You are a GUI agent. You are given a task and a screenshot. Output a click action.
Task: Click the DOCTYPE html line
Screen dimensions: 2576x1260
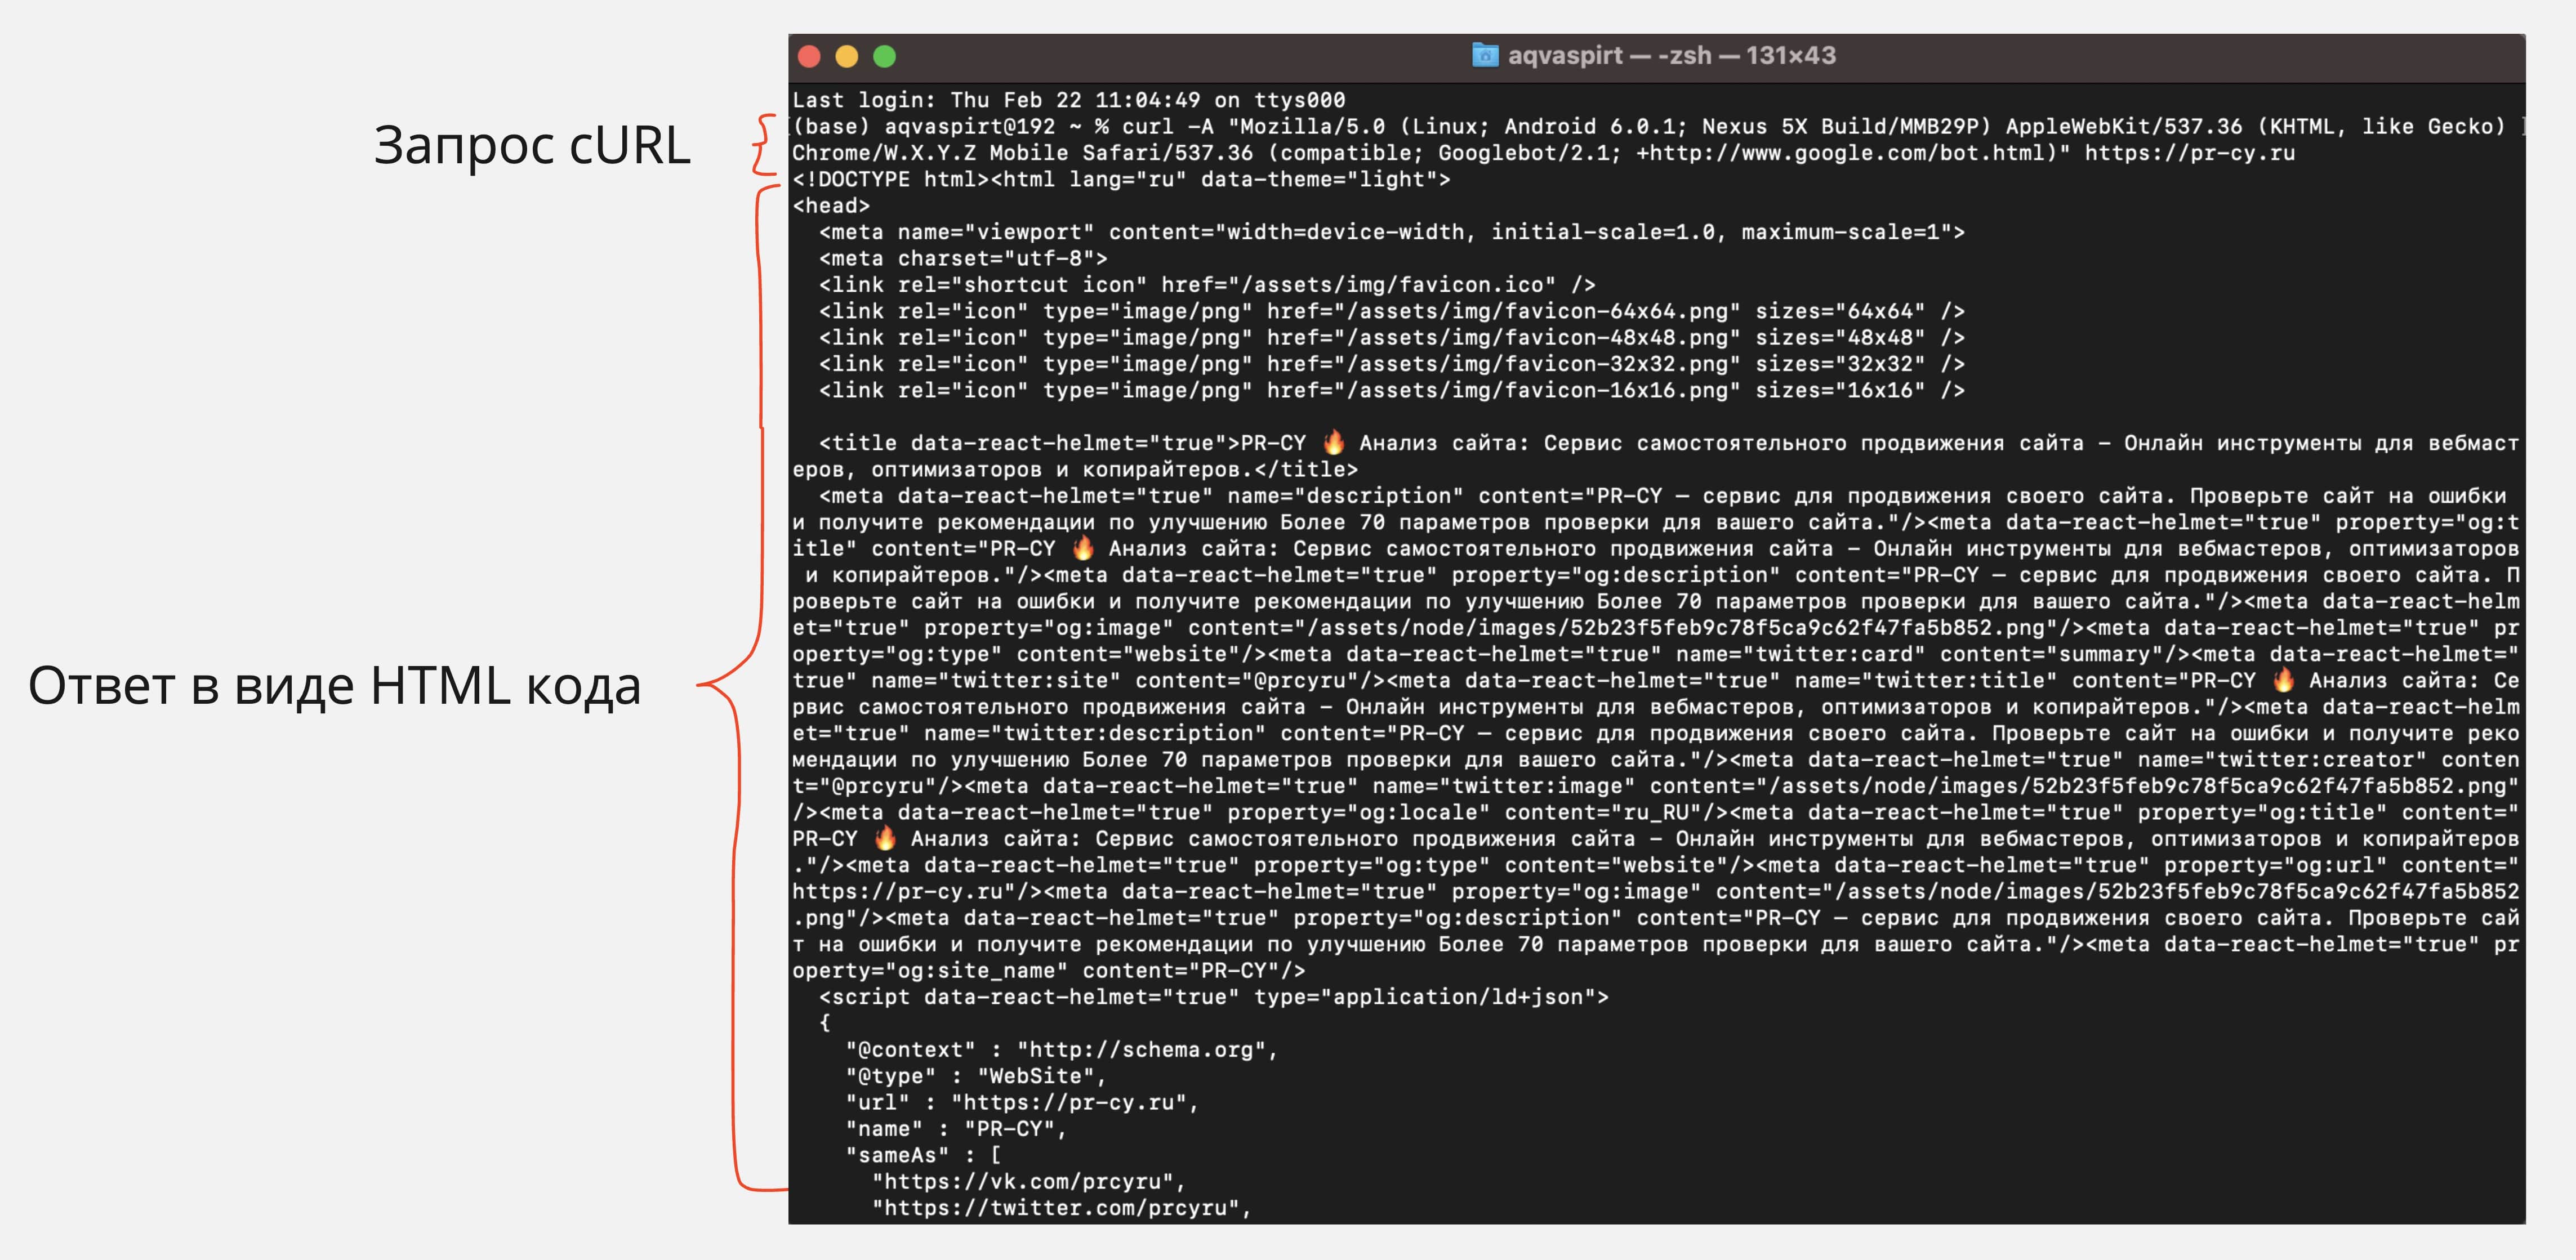1120,180
